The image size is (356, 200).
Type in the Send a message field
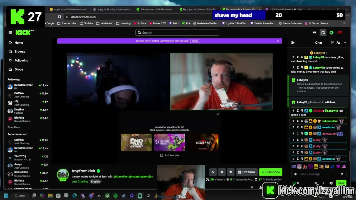coord(318,174)
